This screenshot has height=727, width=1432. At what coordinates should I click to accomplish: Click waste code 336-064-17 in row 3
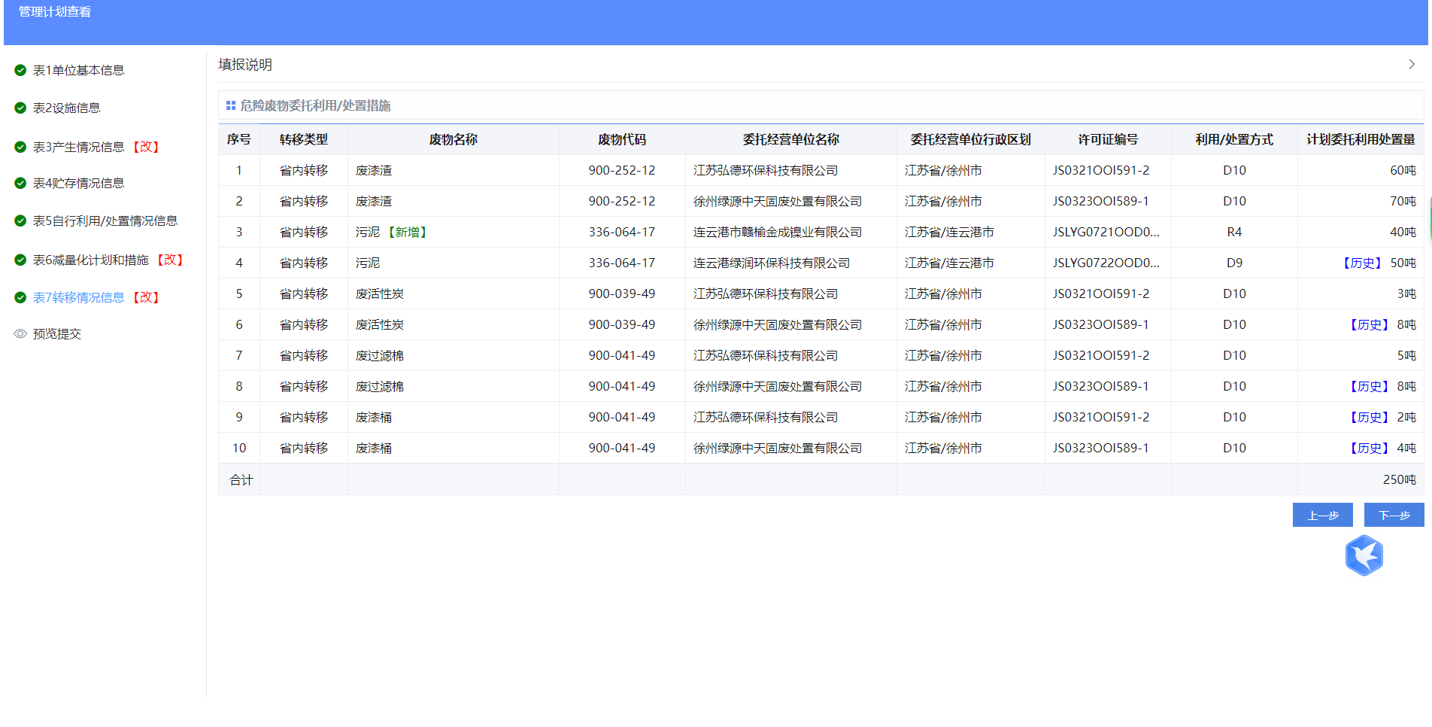[621, 232]
